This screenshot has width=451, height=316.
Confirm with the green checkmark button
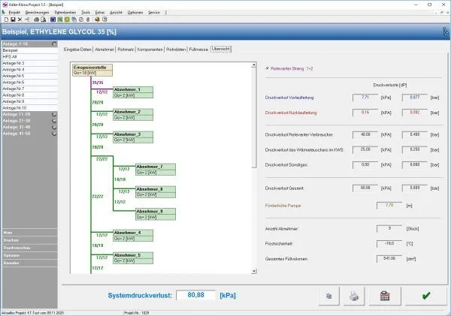tap(426, 296)
